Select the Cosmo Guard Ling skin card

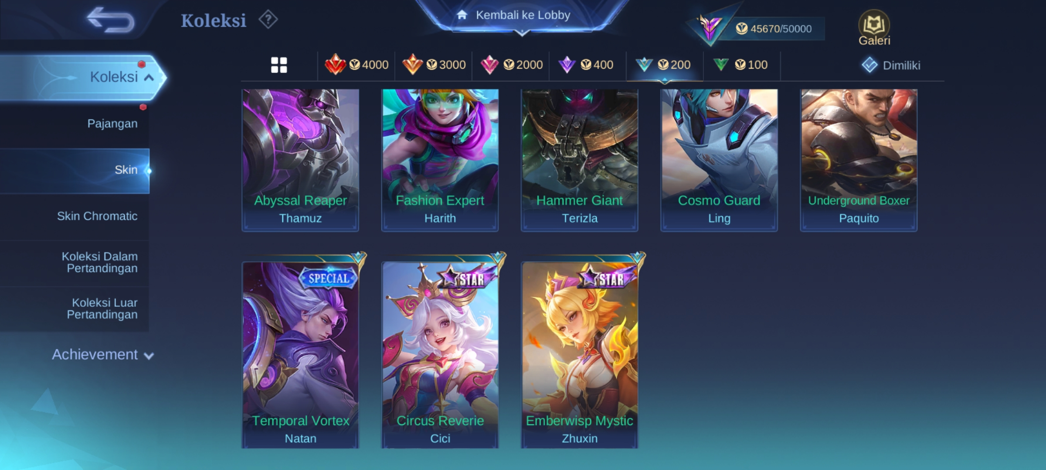719,160
